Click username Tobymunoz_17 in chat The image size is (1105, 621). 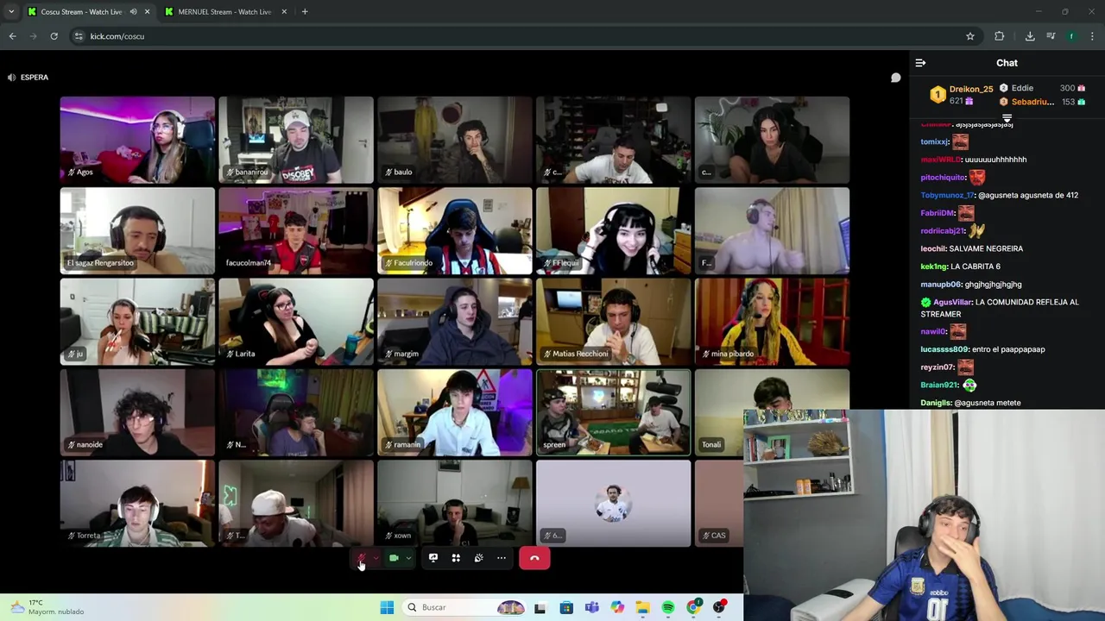947,195
